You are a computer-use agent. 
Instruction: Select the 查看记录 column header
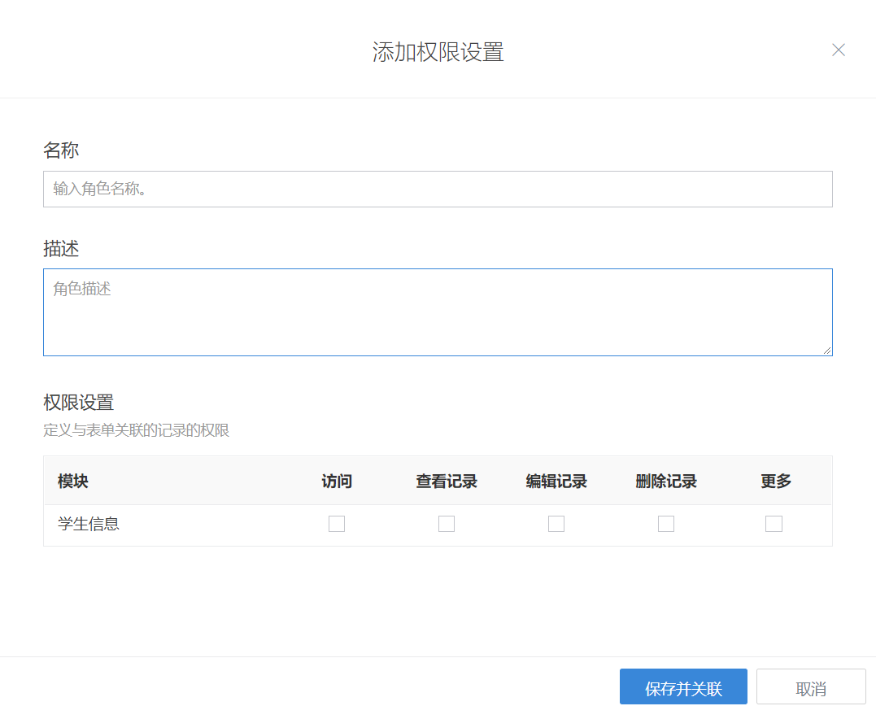pos(447,482)
